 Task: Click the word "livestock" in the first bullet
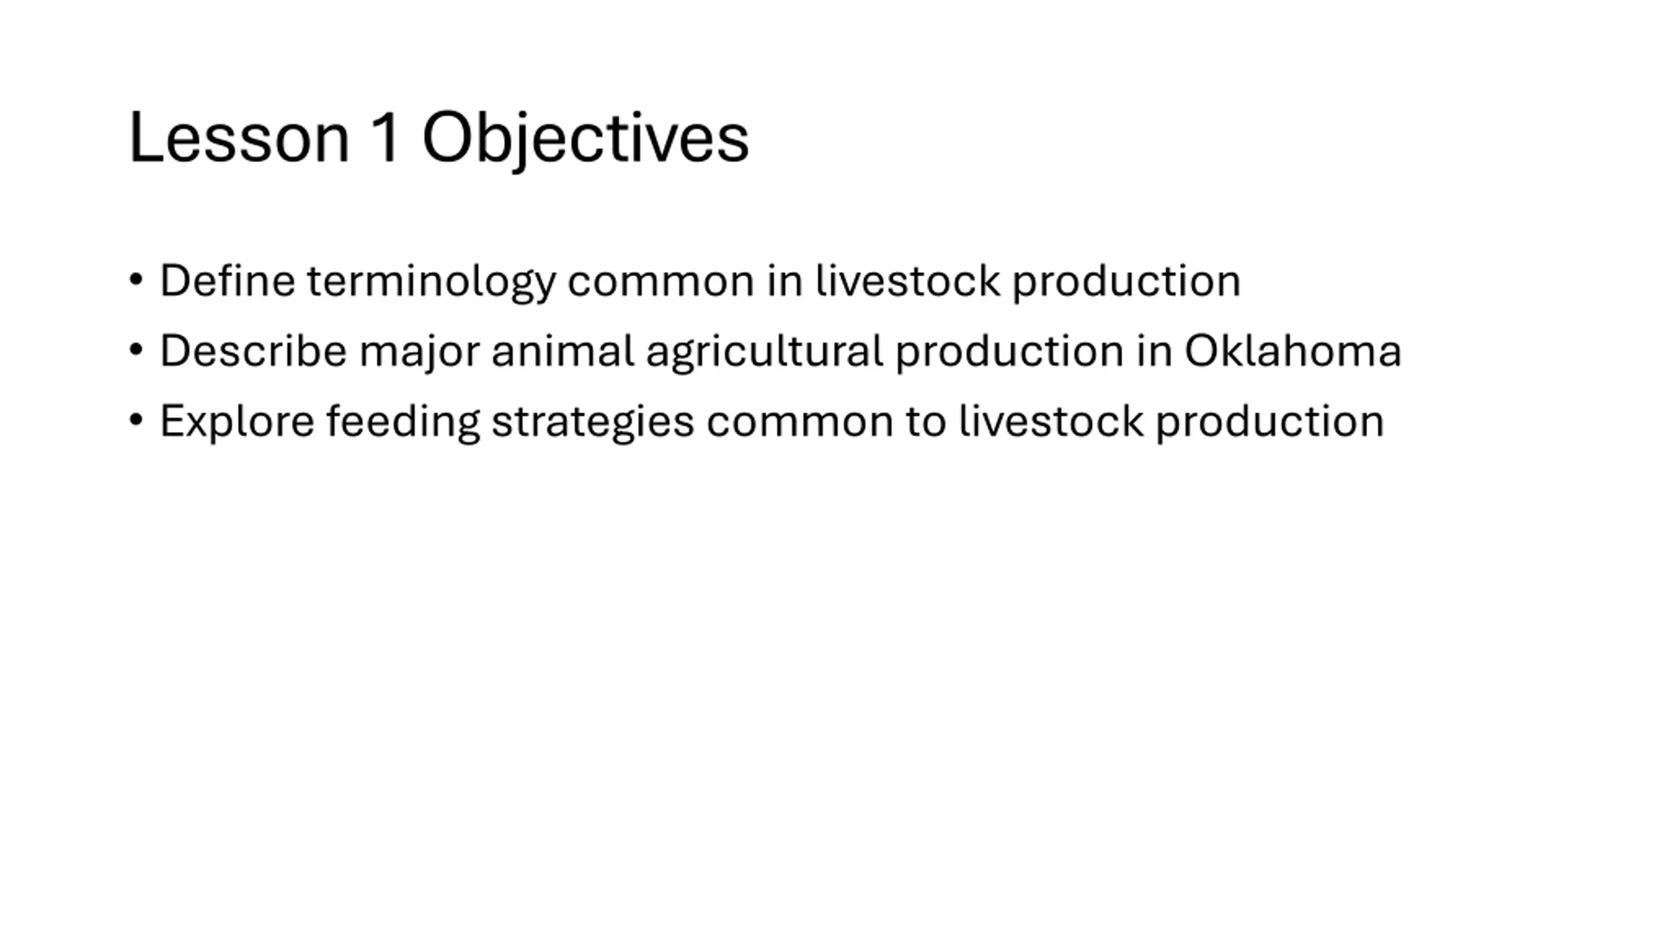tap(907, 281)
